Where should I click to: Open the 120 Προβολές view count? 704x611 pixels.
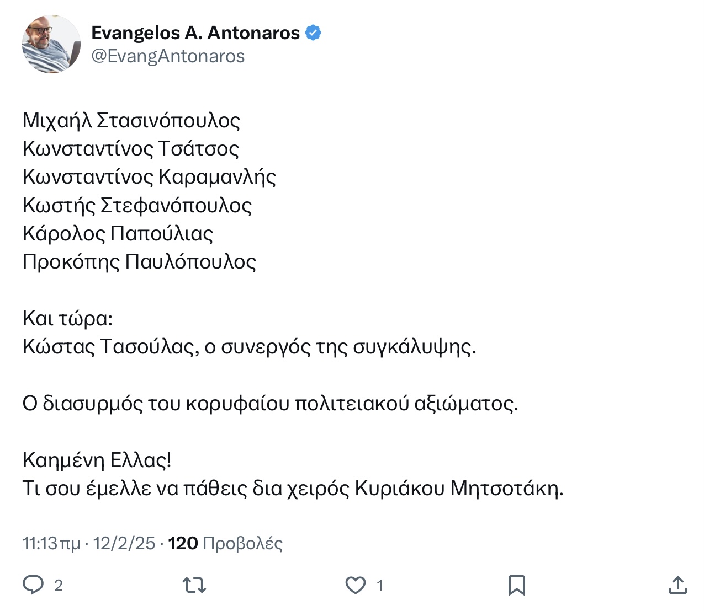pos(225,543)
